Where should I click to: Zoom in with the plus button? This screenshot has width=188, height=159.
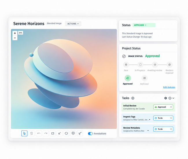click(15, 33)
